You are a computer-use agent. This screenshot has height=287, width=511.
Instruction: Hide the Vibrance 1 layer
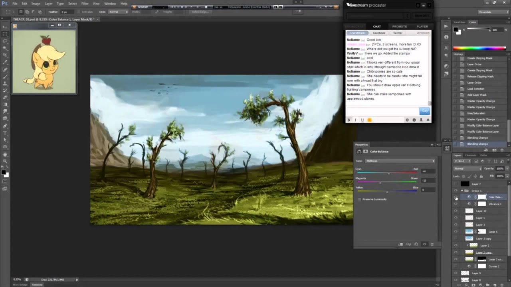[456, 204]
